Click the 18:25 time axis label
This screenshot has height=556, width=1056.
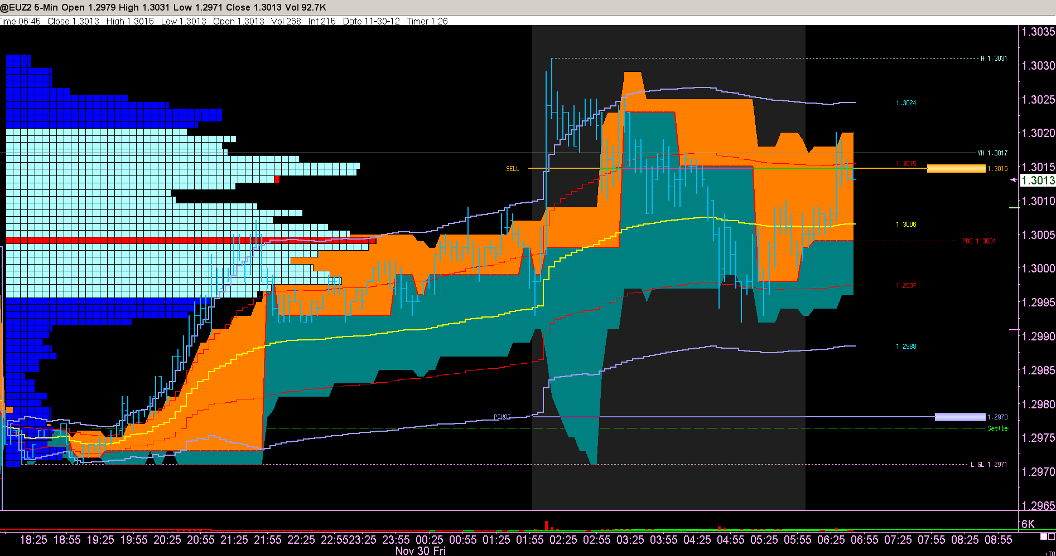pos(33,540)
